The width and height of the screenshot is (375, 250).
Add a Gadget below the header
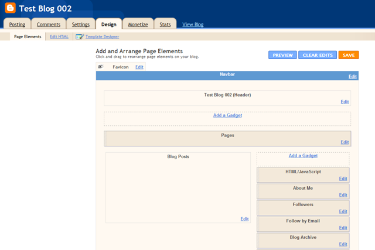coord(227,115)
